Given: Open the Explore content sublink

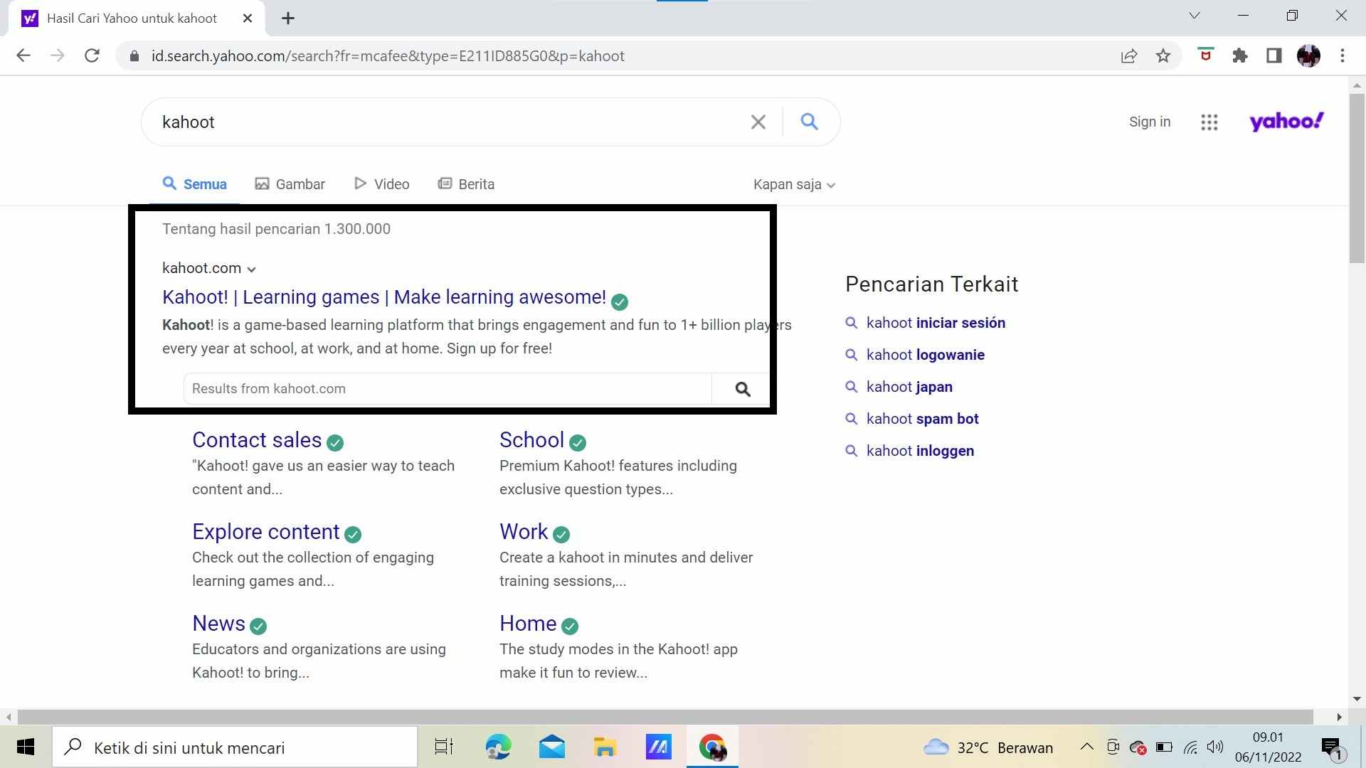Looking at the screenshot, I should (266, 532).
